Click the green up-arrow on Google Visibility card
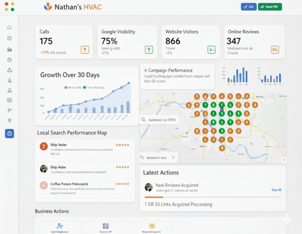The height and width of the screenshot is (234, 302). [x=149, y=49]
